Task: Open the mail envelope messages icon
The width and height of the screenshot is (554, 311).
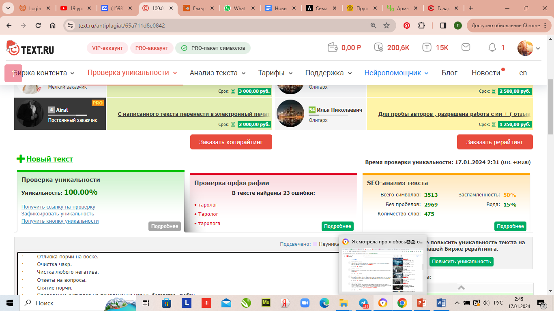Action: click(466, 47)
